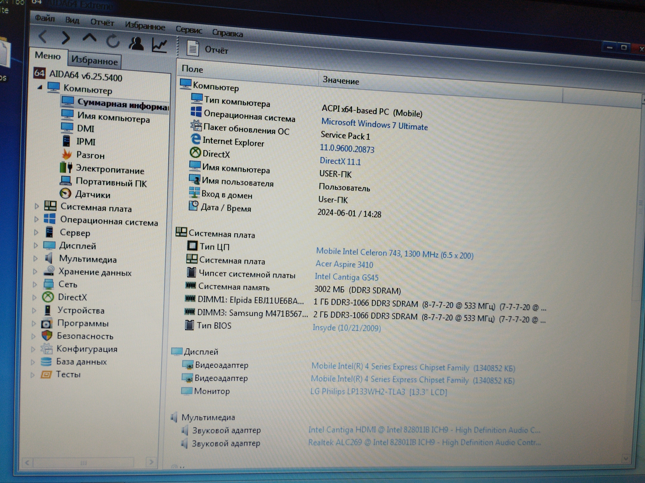Expand the Системная плата tree node
Viewport: 645px width, 483px height.
(x=37, y=206)
